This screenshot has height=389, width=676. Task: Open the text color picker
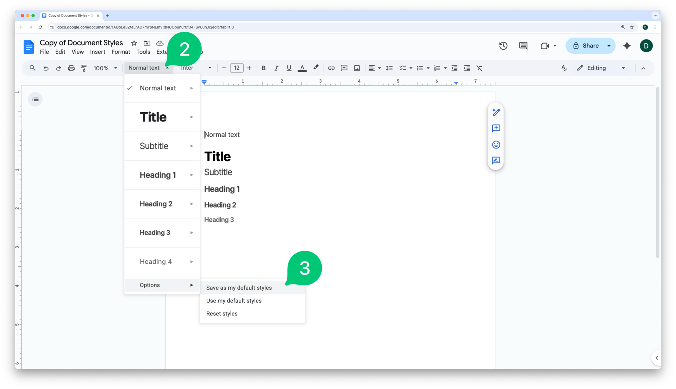(x=302, y=68)
